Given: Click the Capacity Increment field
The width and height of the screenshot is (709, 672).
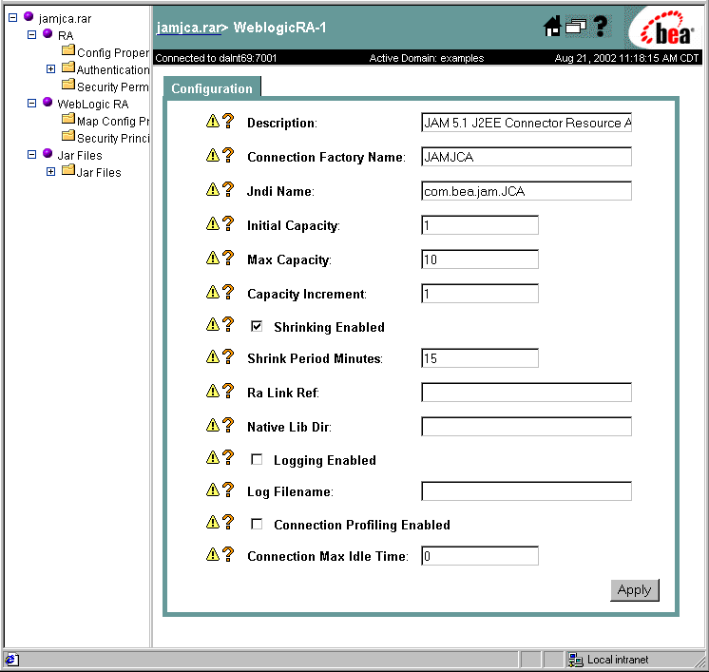Looking at the screenshot, I should point(480,294).
